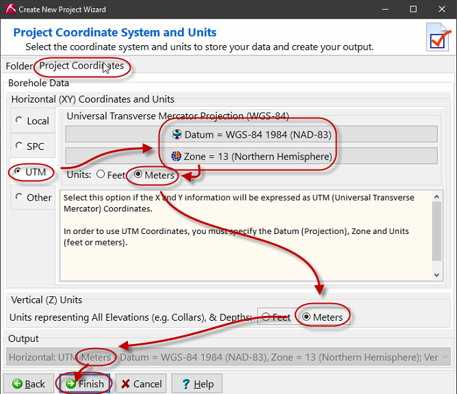The height and width of the screenshot is (394, 457).
Task: Click the zone icon beside Zone = 13
Action: coord(177,157)
